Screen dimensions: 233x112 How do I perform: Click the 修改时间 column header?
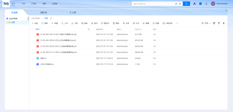(100, 29)
